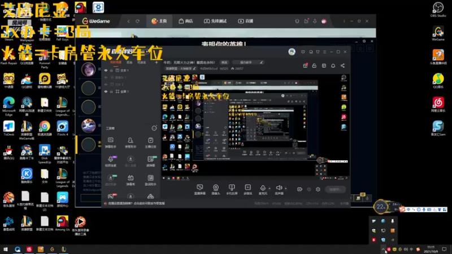Open the funnel dropdown in companion title bar
The width and height of the screenshot is (452, 254).
(318, 52)
